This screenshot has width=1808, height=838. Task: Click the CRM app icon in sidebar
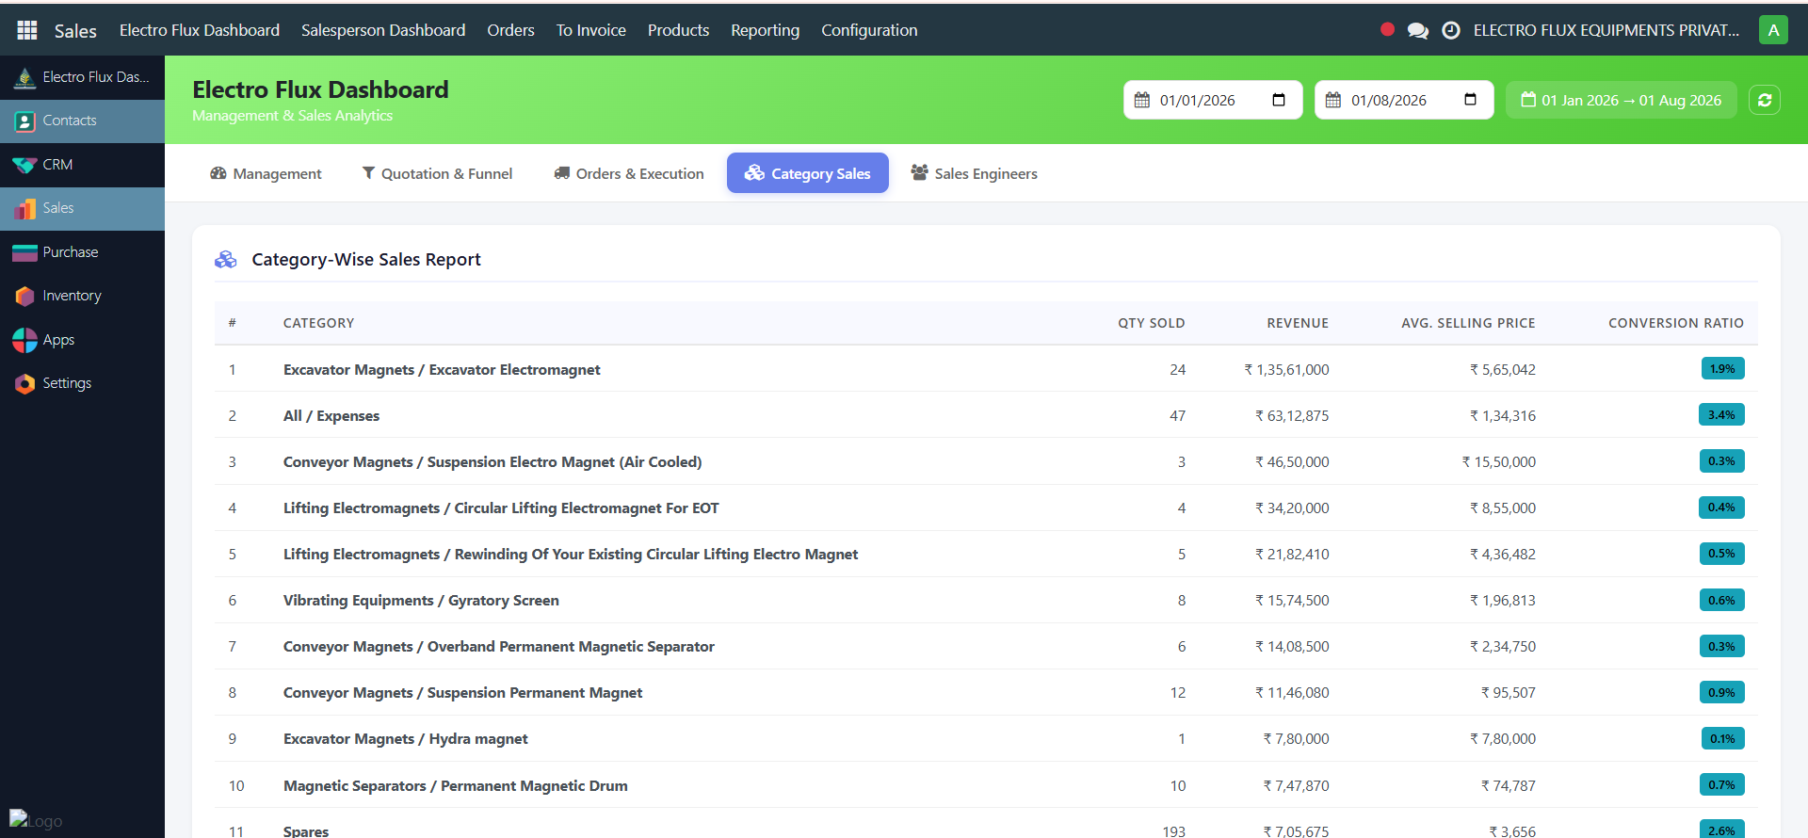pyautogui.click(x=25, y=165)
